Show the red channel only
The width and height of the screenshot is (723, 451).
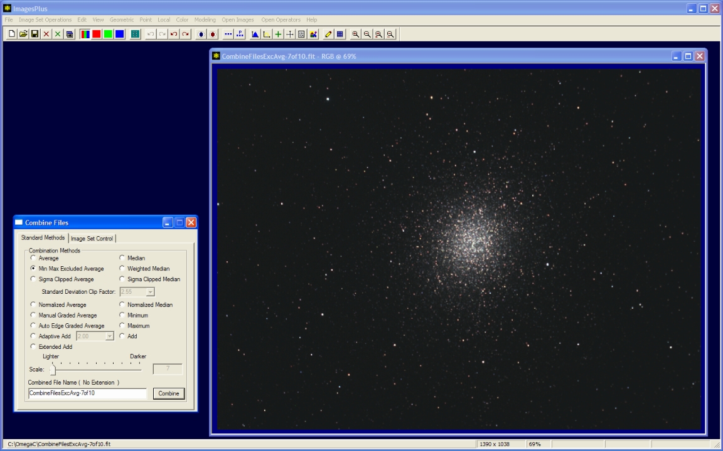tap(97, 34)
